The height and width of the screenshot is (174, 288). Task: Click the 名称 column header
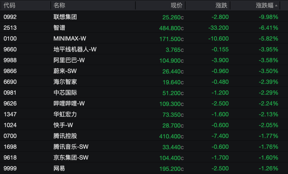coord(59,6)
